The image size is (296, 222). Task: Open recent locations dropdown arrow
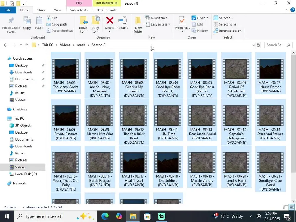21,45
